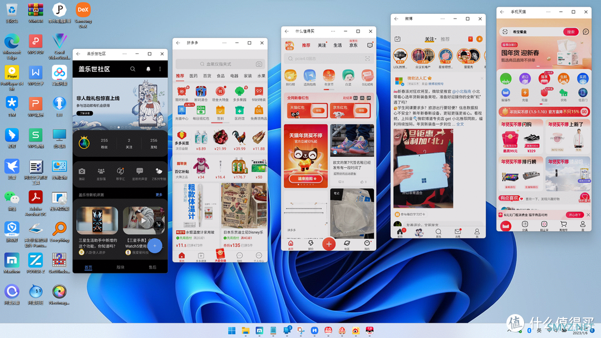The height and width of the screenshot is (338, 601).
Task: Switch to 推荐 tab in 微博
Action: 445,39
